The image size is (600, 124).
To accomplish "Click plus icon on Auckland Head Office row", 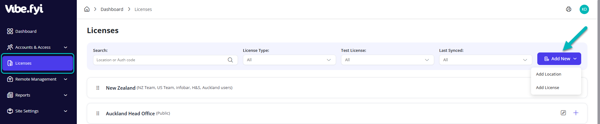I will (x=576, y=113).
